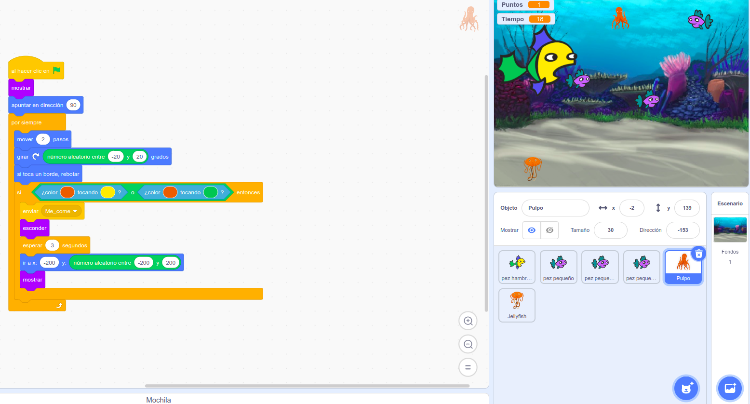
Task: Delete the Pulpo sprite using trash icon
Action: [x=698, y=254]
